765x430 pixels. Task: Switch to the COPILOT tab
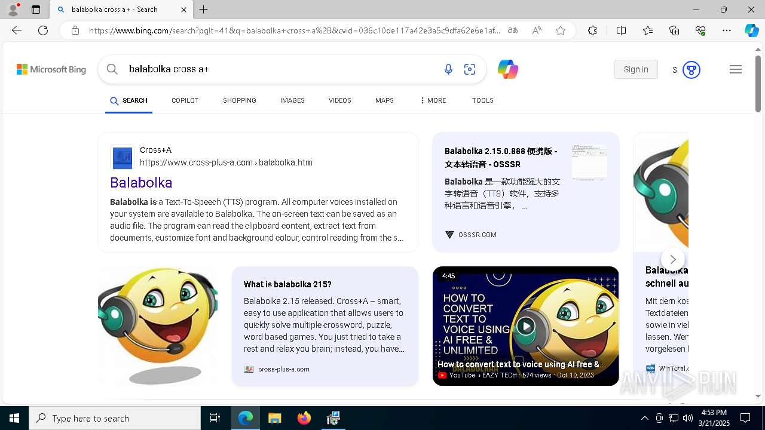point(185,100)
